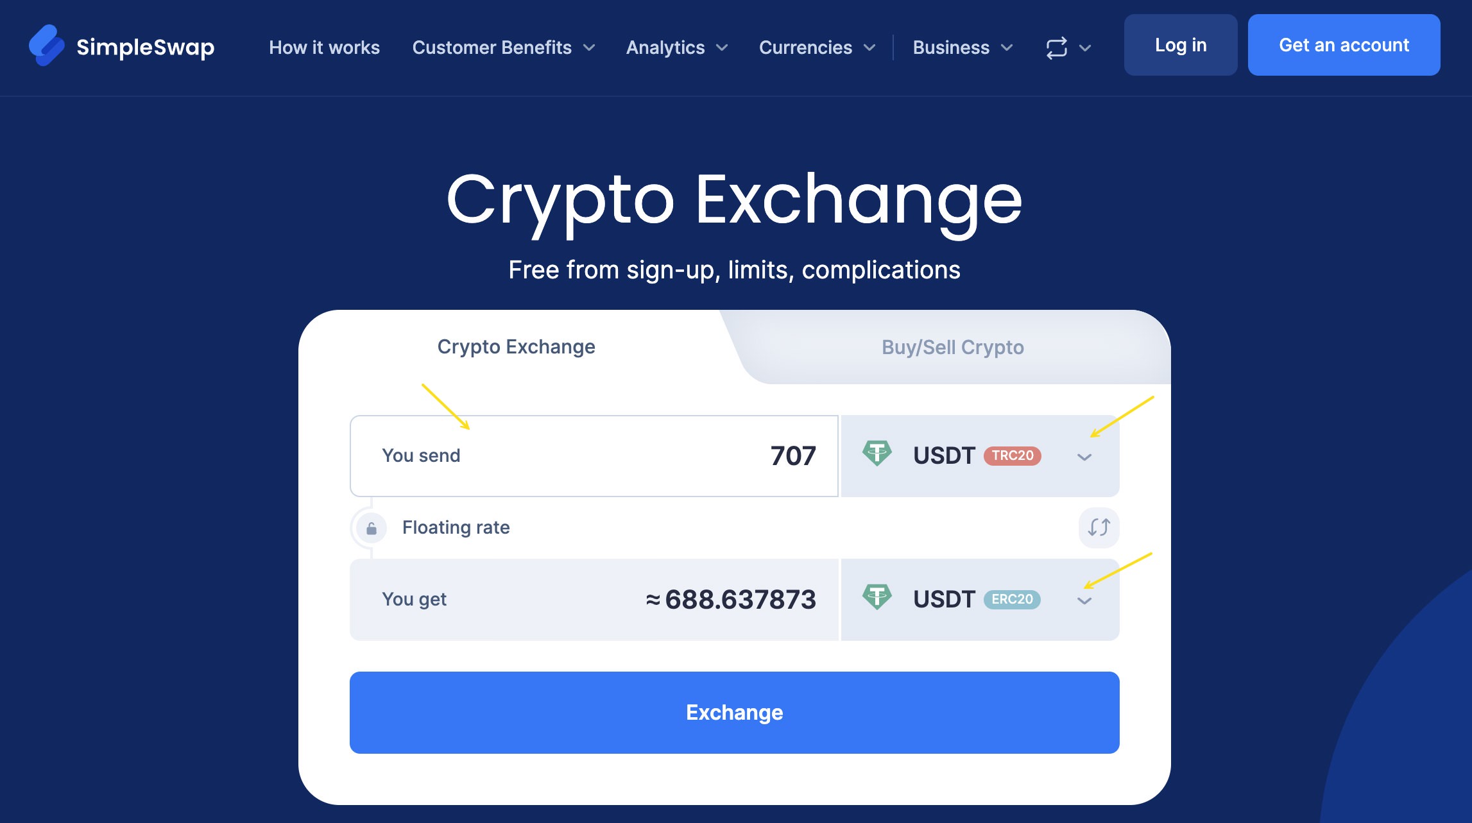Click the swap/reverse arrows icon
Image resolution: width=1472 pixels, height=823 pixels.
[1097, 527]
